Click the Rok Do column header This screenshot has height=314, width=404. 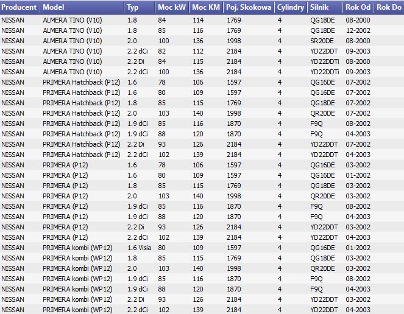tap(389, 7)
